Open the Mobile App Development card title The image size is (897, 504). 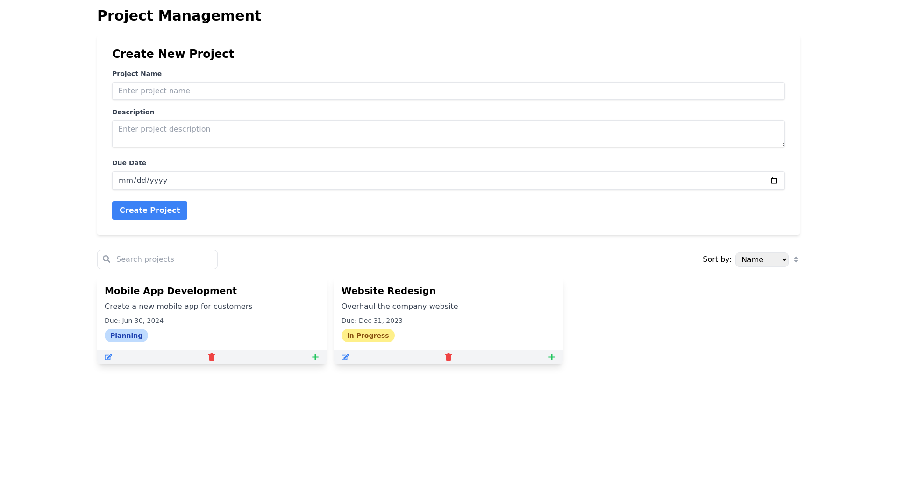(171, 291)
